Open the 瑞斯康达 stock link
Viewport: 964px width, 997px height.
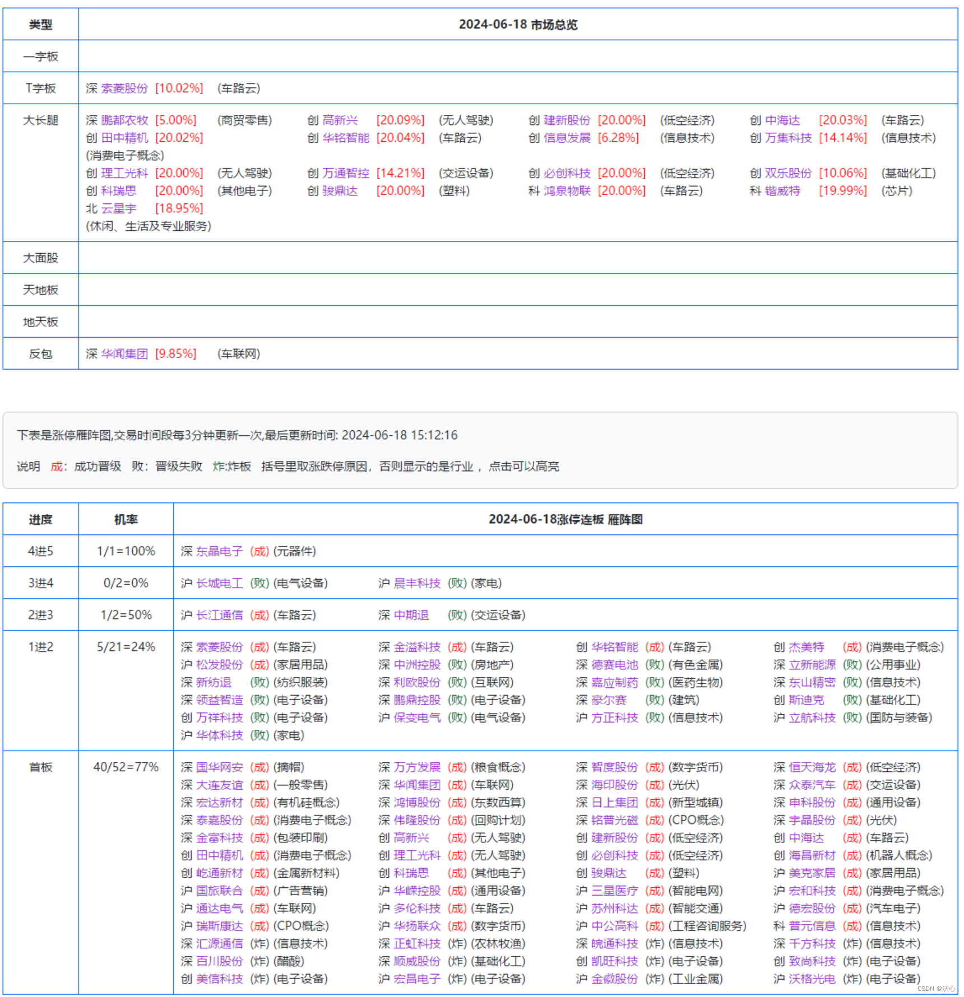[x=220, y=926]
